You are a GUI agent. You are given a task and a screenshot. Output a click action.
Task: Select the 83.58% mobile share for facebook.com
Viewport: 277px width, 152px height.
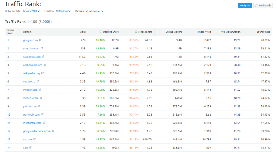tap(134, 57)
